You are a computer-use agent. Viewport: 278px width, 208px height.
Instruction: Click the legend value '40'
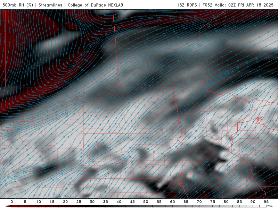click(x=119, y=202)
